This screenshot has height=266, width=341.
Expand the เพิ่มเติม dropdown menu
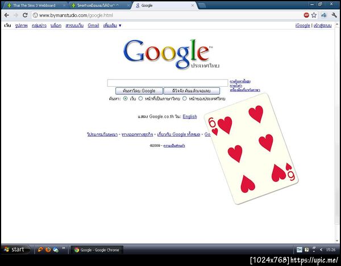112,26
